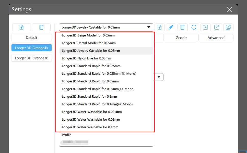Create a new resin profile
247x153 pixels.
(160, 27)
